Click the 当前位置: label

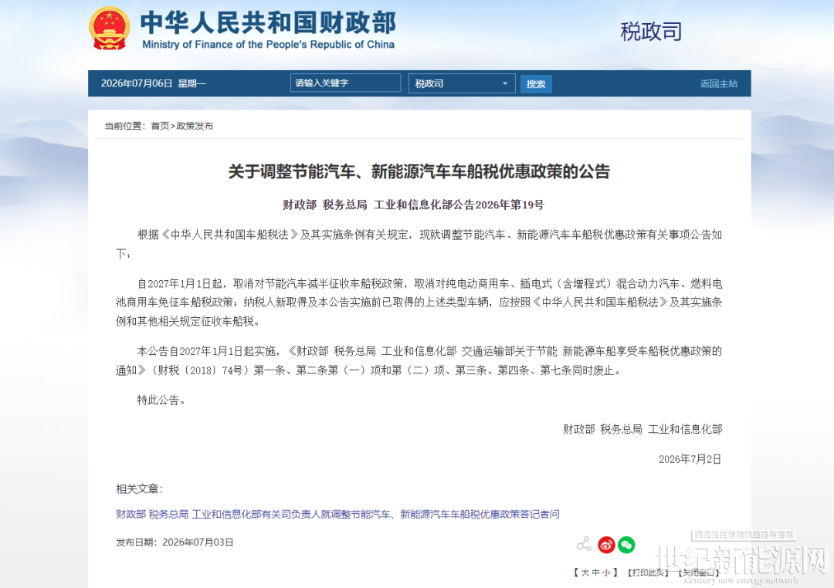124,126
